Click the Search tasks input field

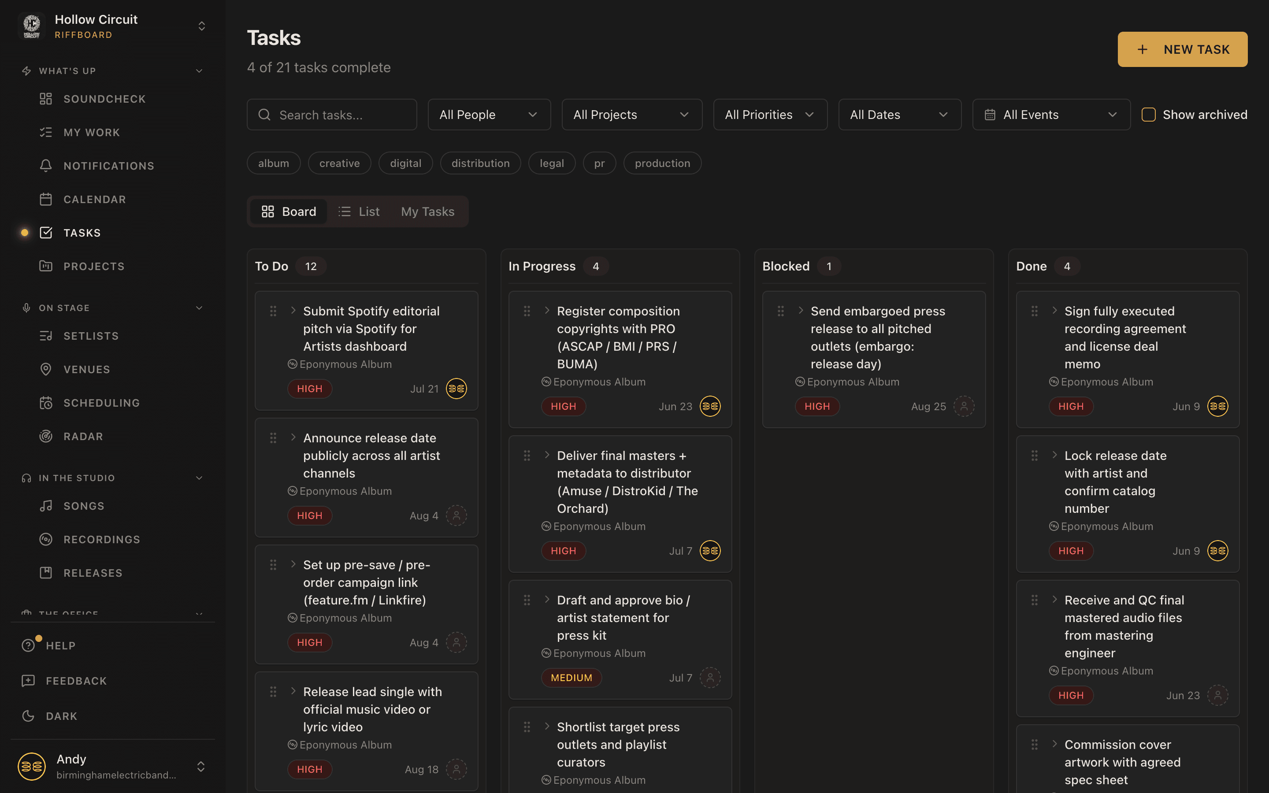coord(331,115)
